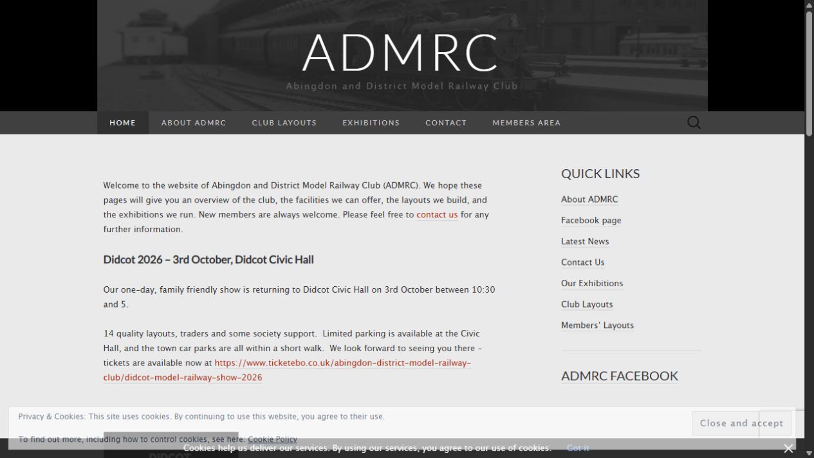This screenshot has height=458, width=814.
Task: Click the ADMRC FACEBOOK heading link
Action: [x=620, y=376]
